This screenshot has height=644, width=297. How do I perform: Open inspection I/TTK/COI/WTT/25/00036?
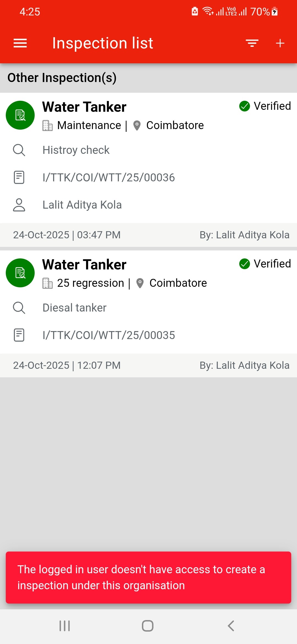tap(109, 178)
